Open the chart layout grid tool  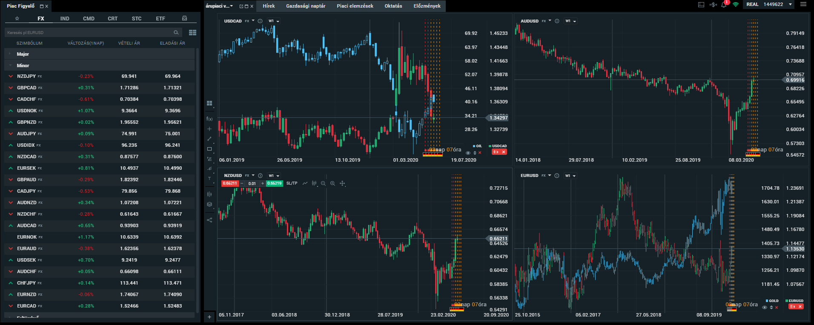[209, 103]
